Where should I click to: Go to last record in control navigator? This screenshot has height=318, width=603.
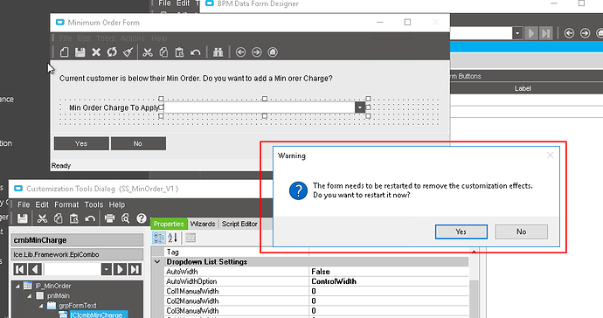click(135, 269)
